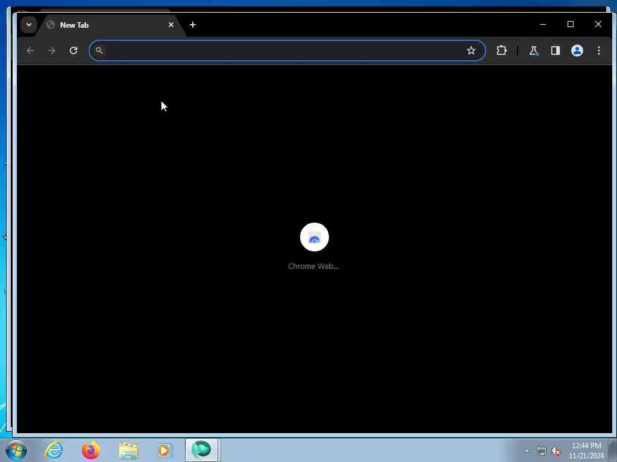617x462 pixels.
Task: Launch Firefox from the taskbar
Action: pyautogui.click(x=90, y=450)
